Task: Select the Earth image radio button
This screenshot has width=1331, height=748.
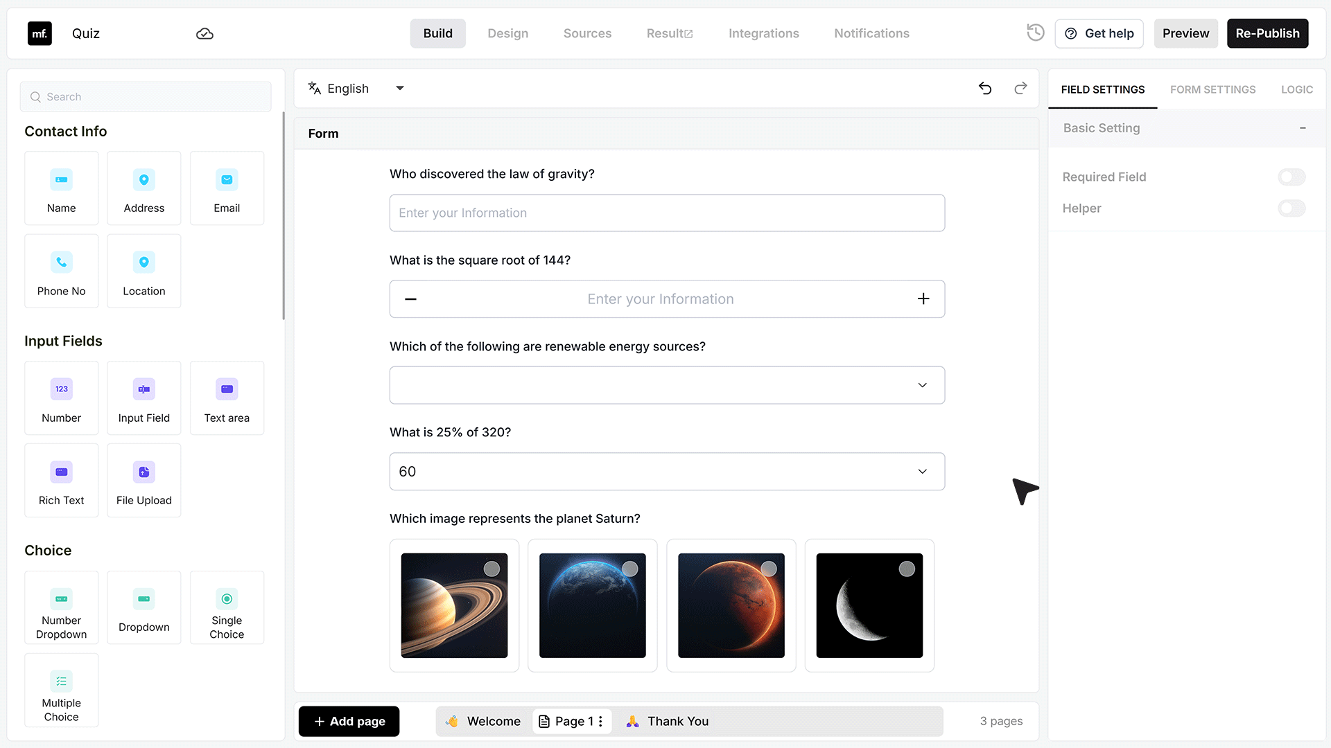Action: 630,569
